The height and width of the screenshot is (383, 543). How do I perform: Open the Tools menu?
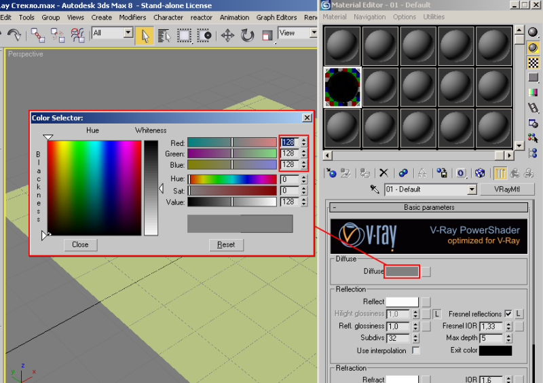click(x=26, y=18)
